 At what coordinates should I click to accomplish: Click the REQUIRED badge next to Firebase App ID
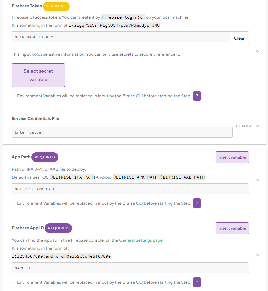click(58, 228)
